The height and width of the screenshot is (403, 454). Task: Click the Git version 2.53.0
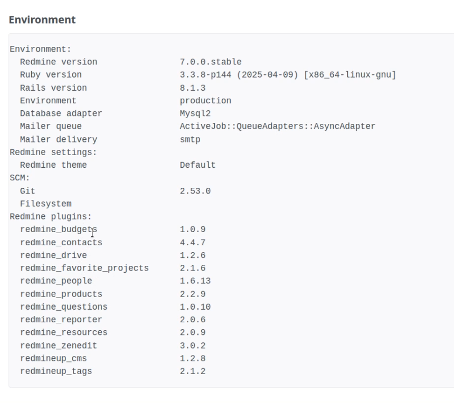[x=195, y=191]
